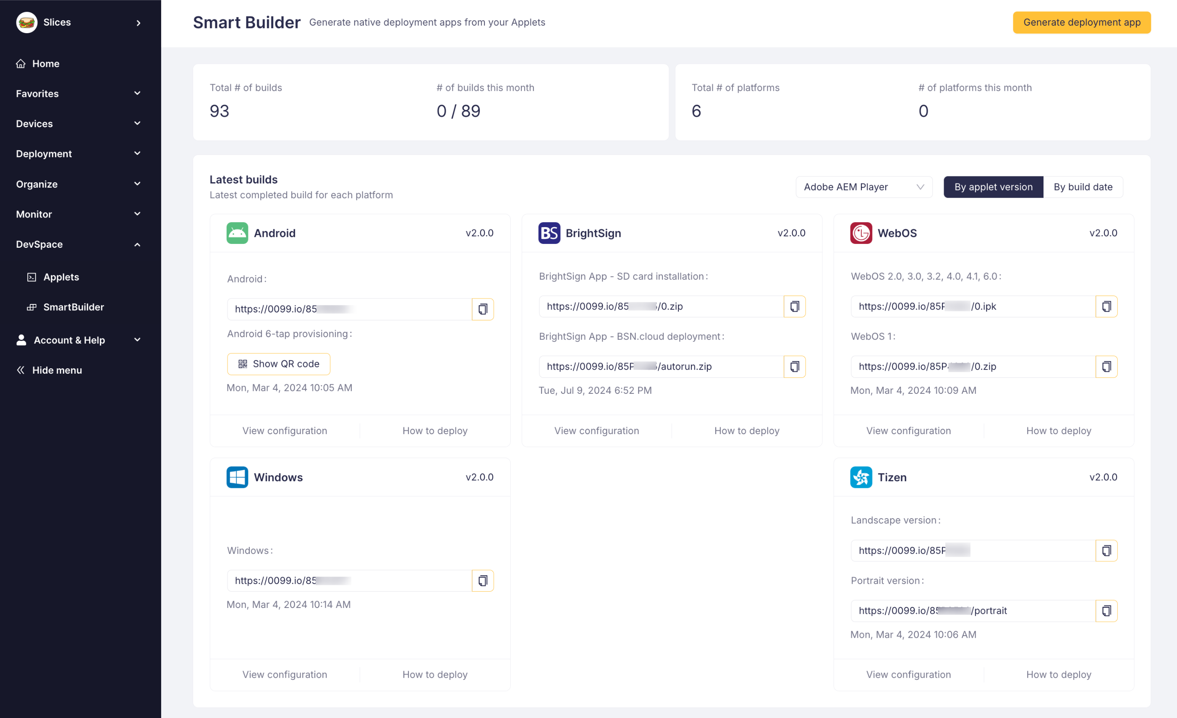1177x718 pixels.
Task: Click the Account & Help person icon
Action: 21,340
